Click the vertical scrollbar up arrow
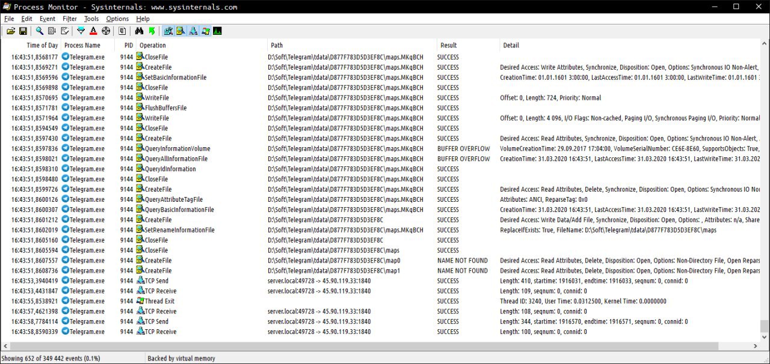Screen dimensions: 770x364 [x=765, y=44]
